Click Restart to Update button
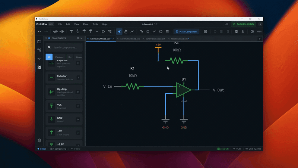 [x=244, y=24]
